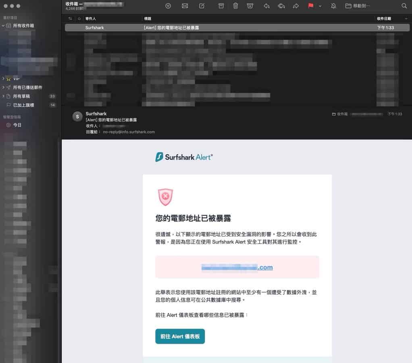Click the filter messages icon in toolbar

[168, 6]
